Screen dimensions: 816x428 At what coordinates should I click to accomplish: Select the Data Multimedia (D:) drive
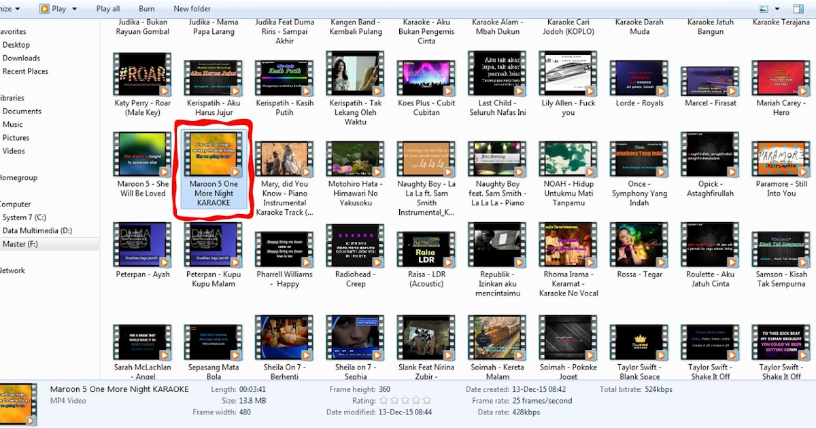tap(37, 230)
